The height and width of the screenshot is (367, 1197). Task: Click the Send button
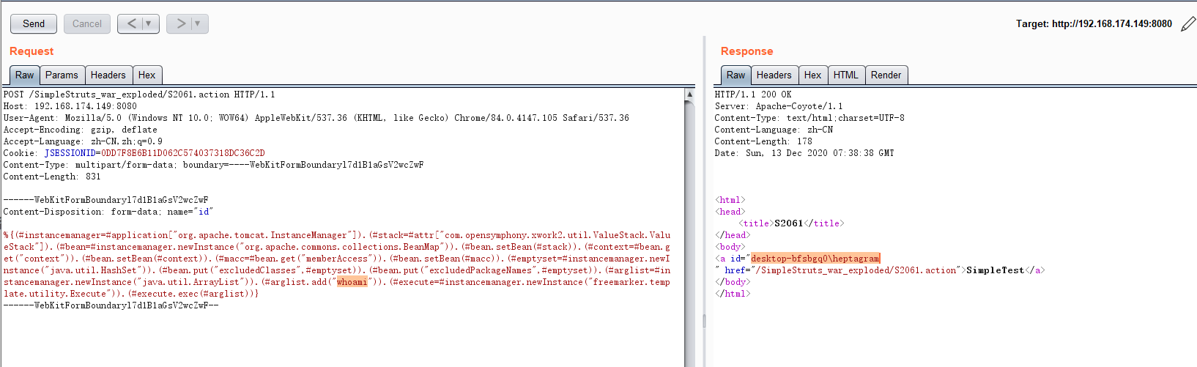(34, 23)
